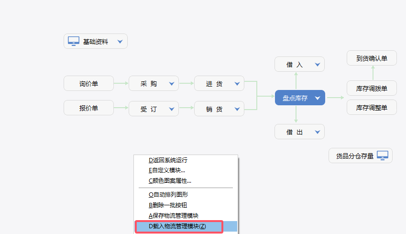
Task: Expand the 基础资料 dropdown arrow
Action: click(120, 42)
